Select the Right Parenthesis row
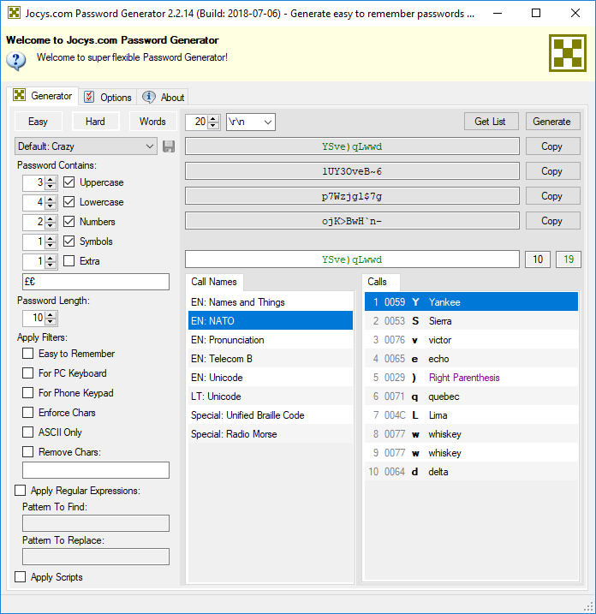 471,377
